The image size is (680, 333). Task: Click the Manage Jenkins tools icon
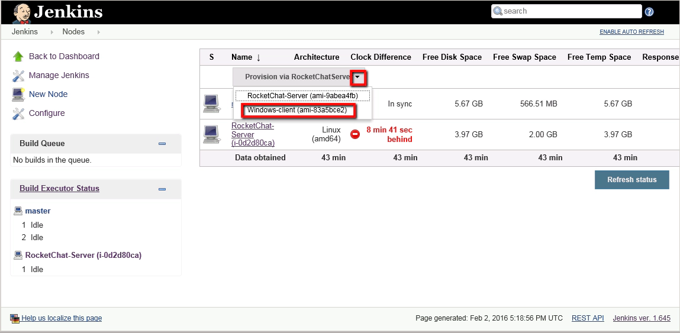click(x=18, y=76)
